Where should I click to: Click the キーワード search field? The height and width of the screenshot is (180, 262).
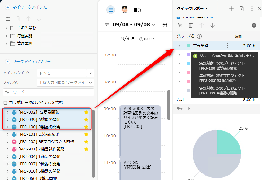(48, 92)
